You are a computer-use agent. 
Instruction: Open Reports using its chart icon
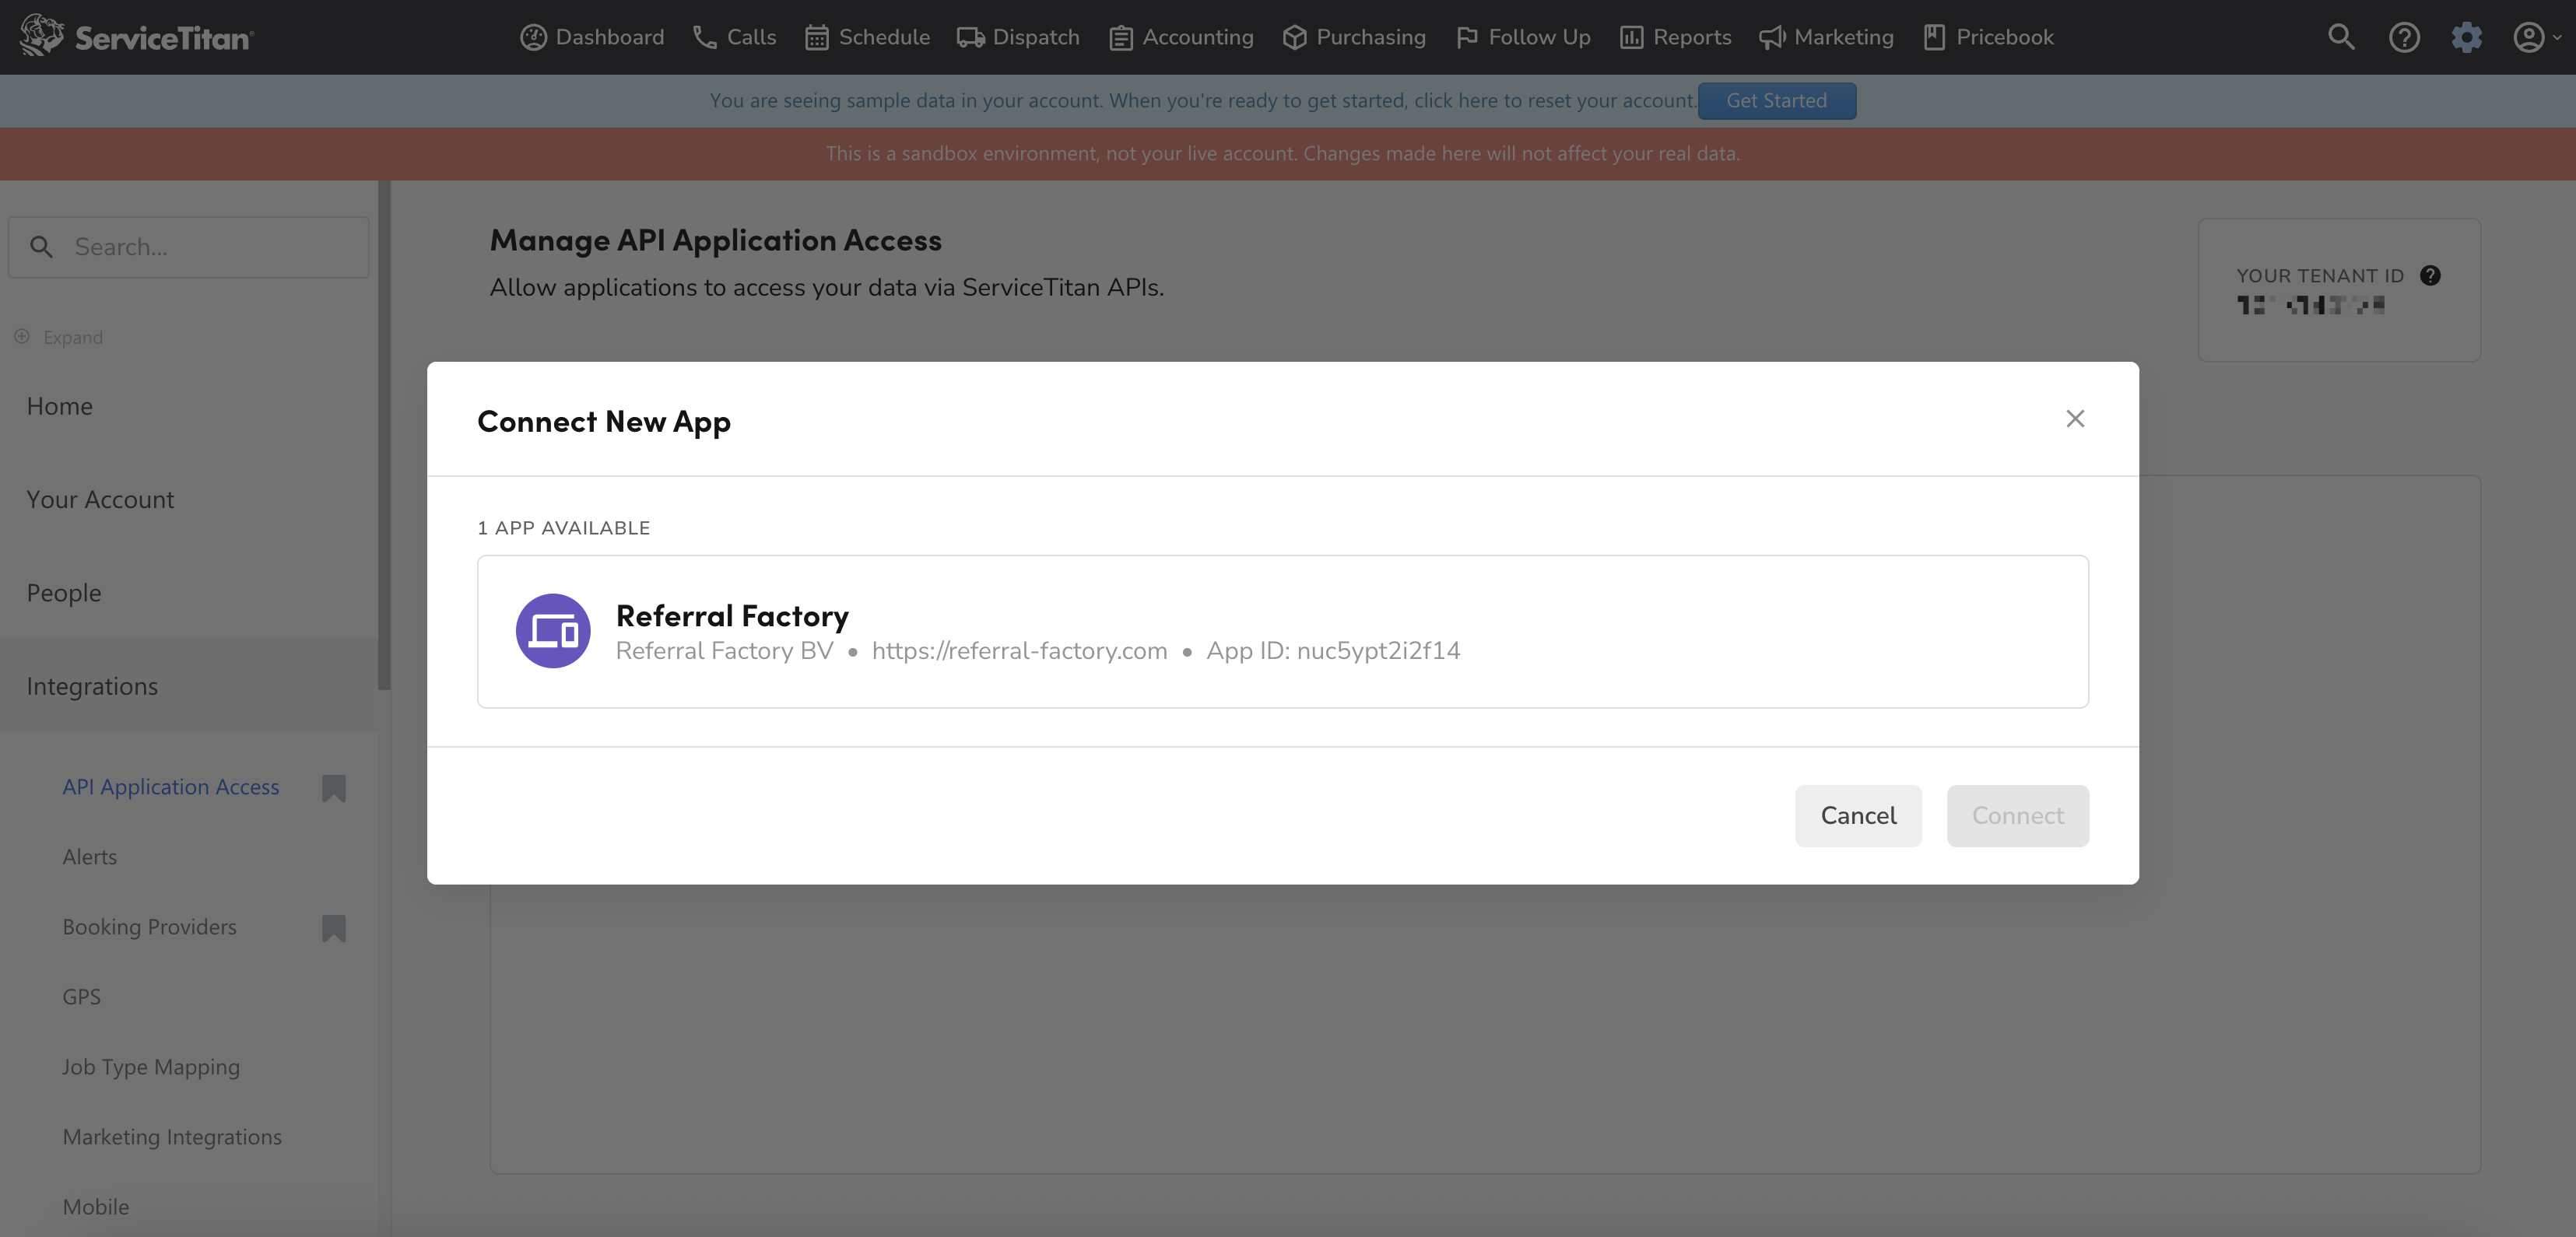click(1632, 37)
